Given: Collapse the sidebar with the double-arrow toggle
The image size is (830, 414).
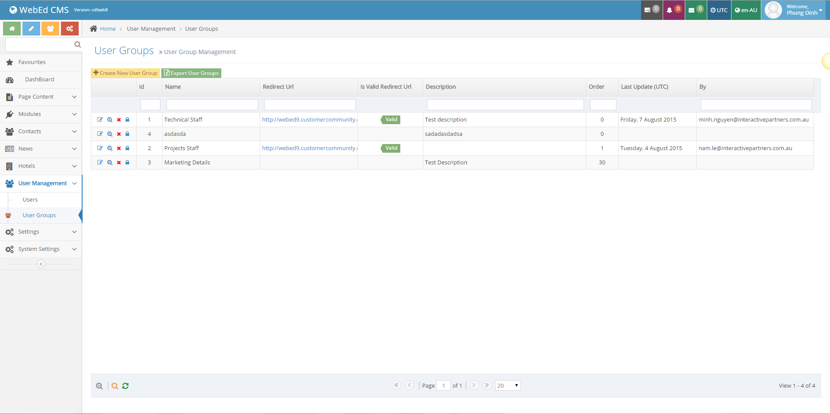Looking at the screenshot, I should coord(41,264).
